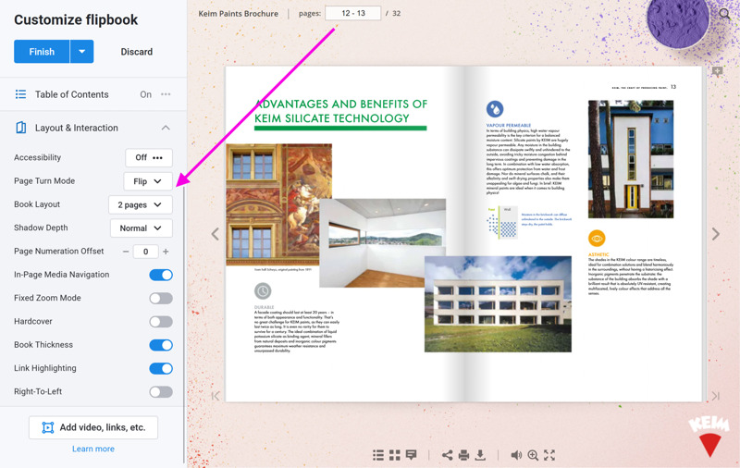Screen dimensions: 740x468
Task: Click the share icon
Action: click(447, 455)
